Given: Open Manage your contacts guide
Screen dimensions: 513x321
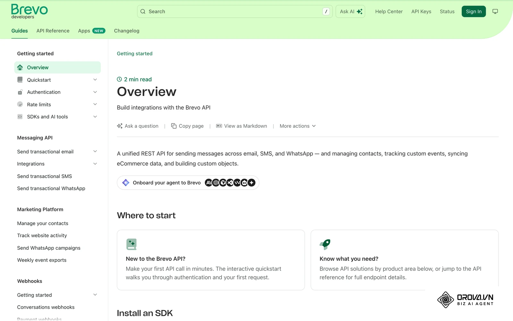Looking at the screenshot, I should point(43,223).
